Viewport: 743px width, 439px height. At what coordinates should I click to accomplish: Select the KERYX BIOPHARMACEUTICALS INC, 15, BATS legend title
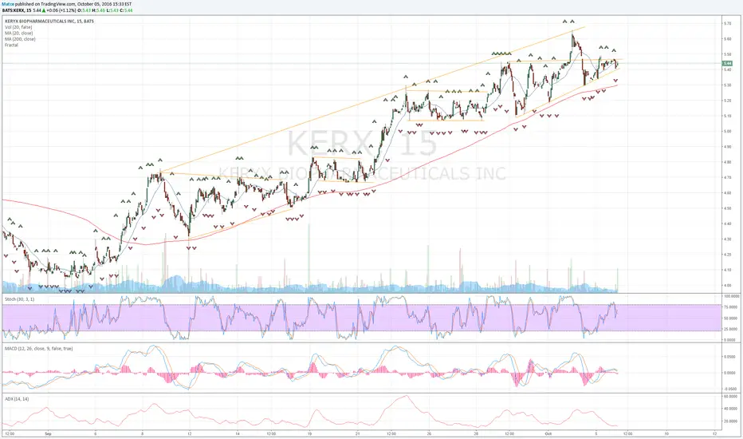click(x=49, y=22)
